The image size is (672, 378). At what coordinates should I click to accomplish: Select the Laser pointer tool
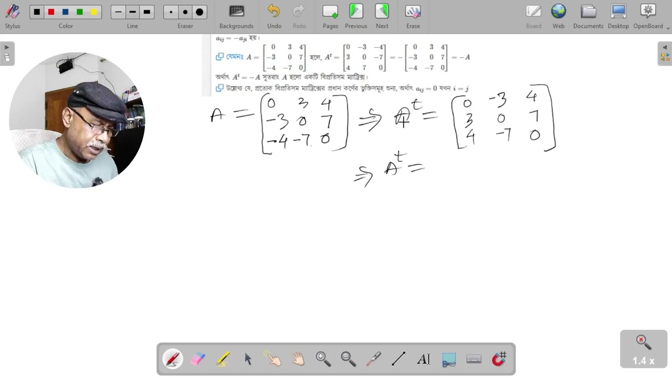click(x=373, y=359)
